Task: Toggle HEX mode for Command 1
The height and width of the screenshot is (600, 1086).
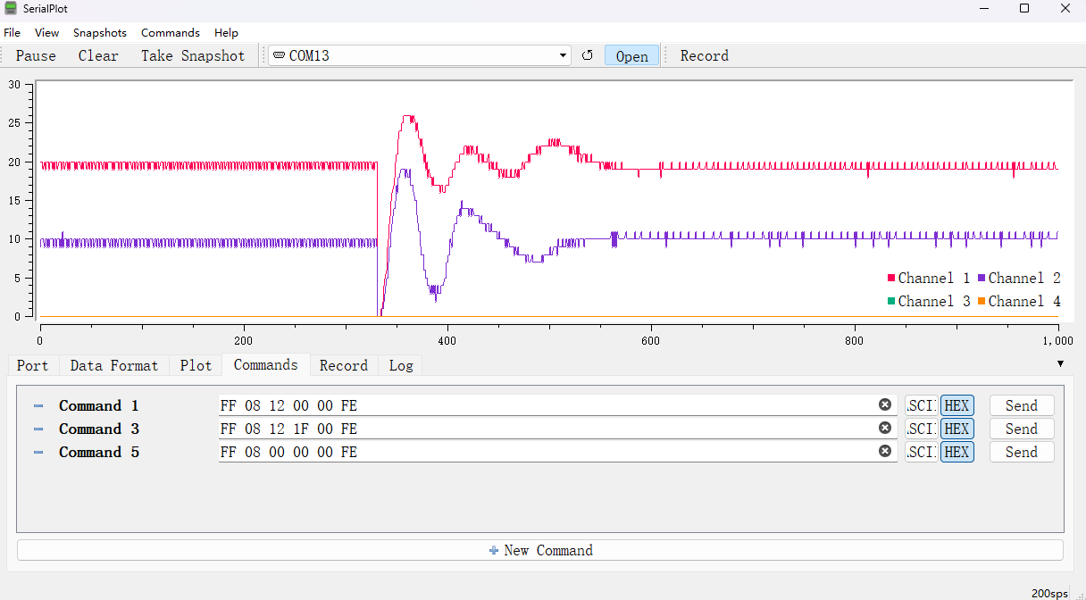Action: 957,405
